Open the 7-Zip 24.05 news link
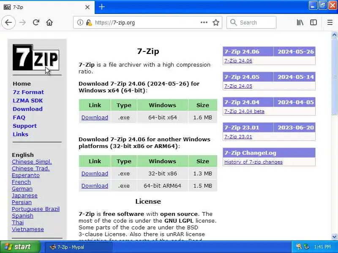 click(238, 86)
